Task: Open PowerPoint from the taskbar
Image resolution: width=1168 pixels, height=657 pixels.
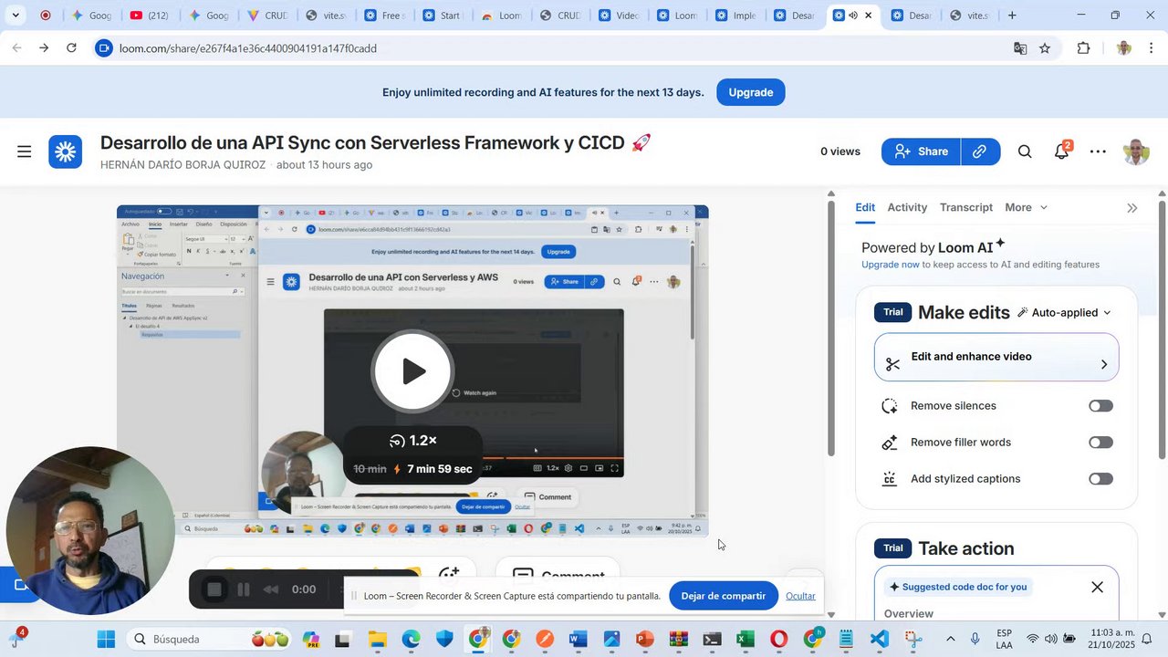Action: (x=645, y=639)
